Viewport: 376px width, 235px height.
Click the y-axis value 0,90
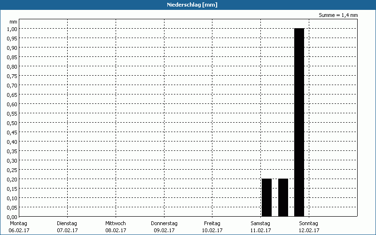12,48
